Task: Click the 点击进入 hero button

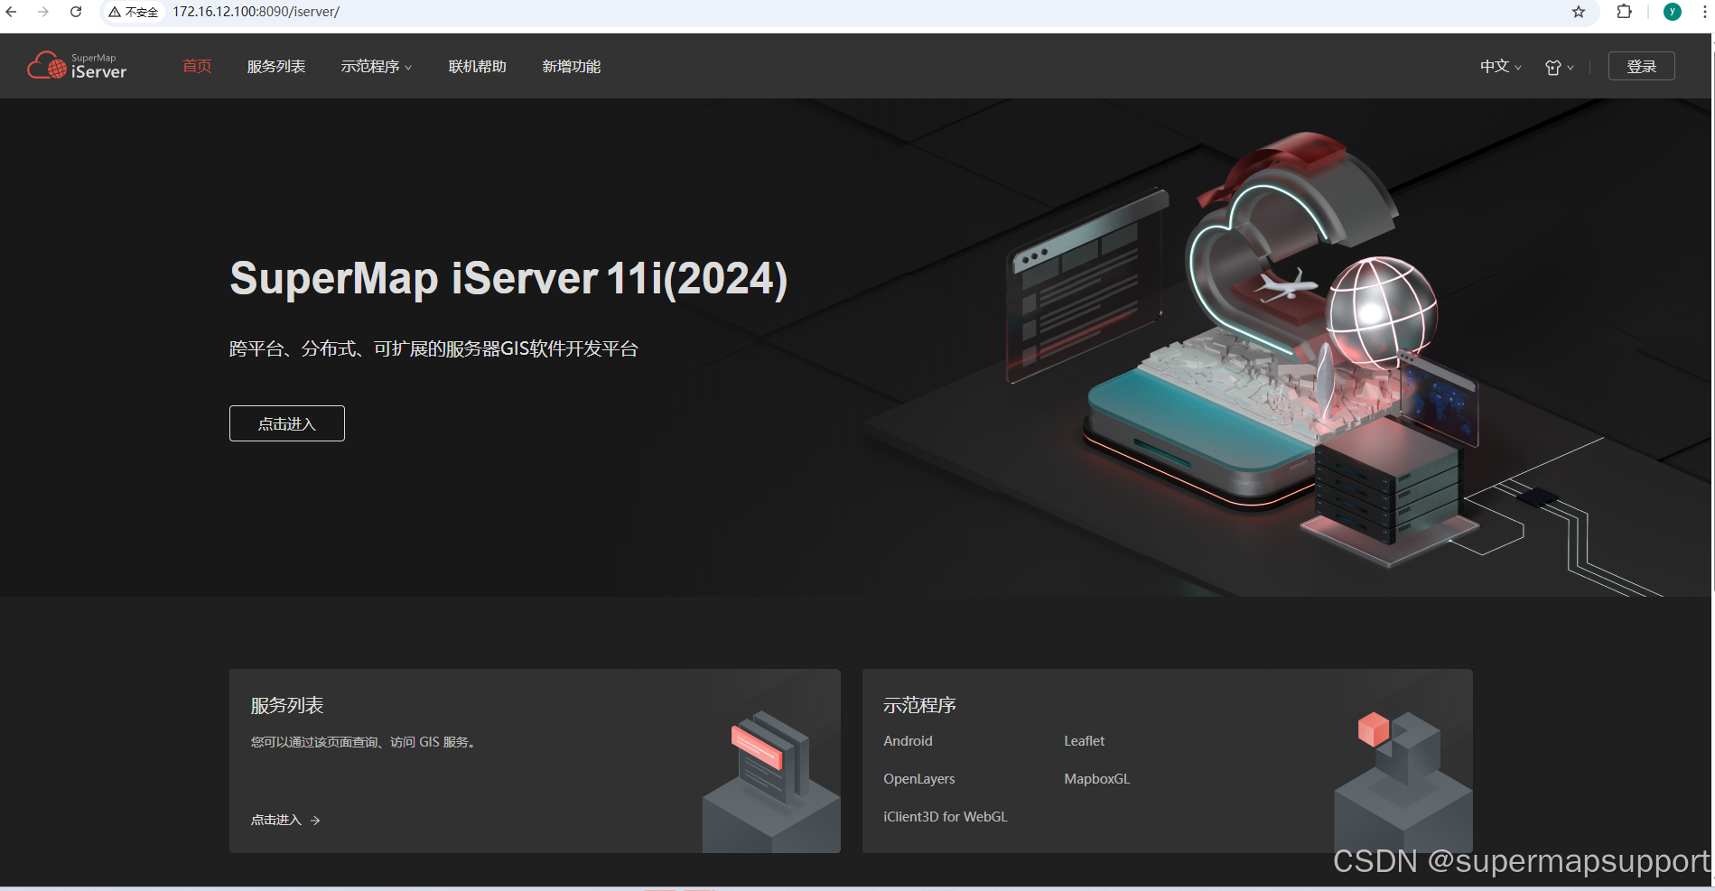Action: 286,422
